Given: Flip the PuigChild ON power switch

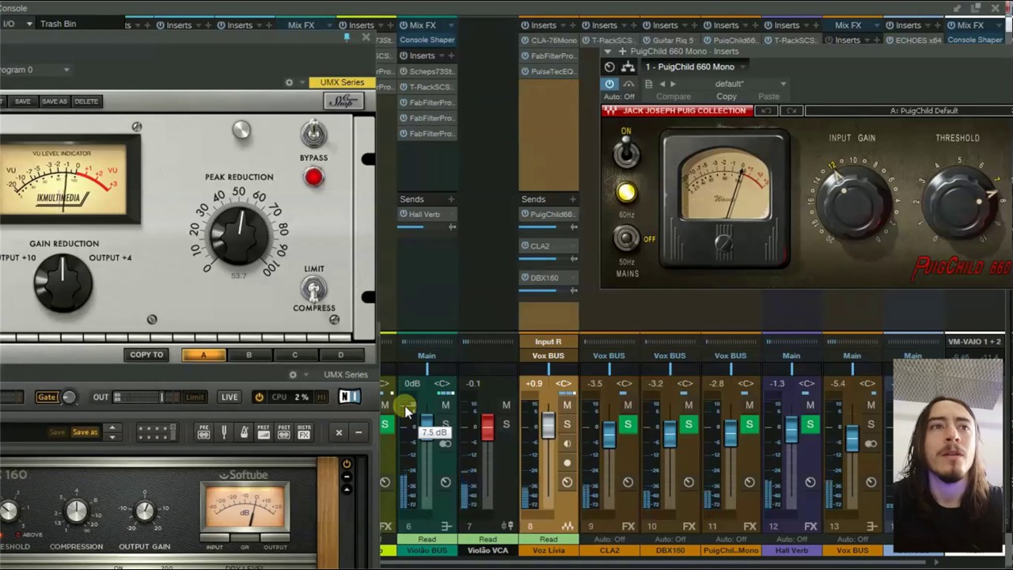Looking at the screenshot, I should (x=626, y=153).
